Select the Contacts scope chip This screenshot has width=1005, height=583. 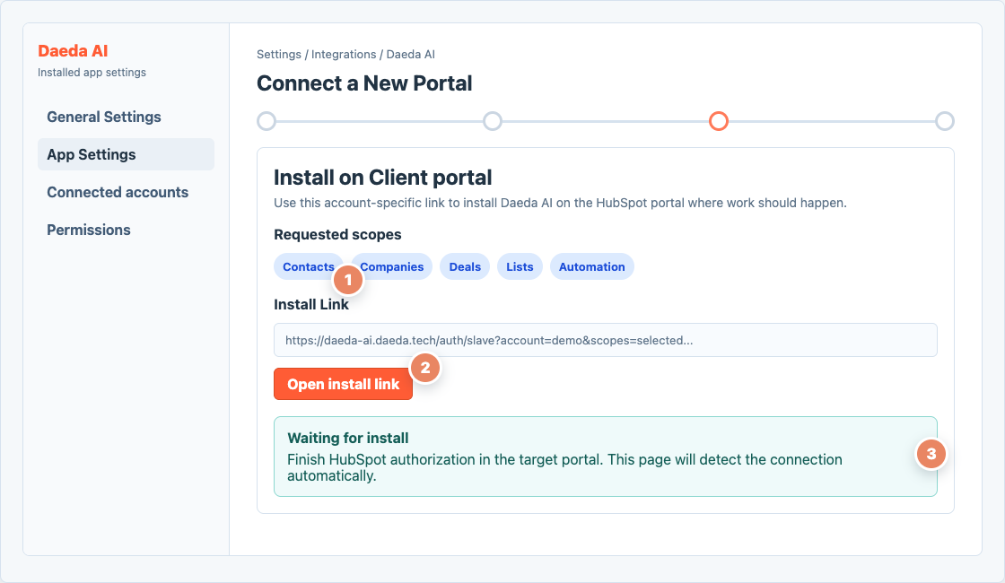[308, 266]
